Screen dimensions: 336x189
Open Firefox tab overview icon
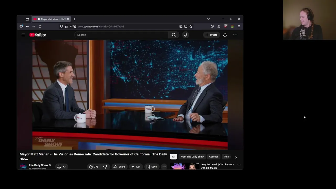(x=27, y=19)
